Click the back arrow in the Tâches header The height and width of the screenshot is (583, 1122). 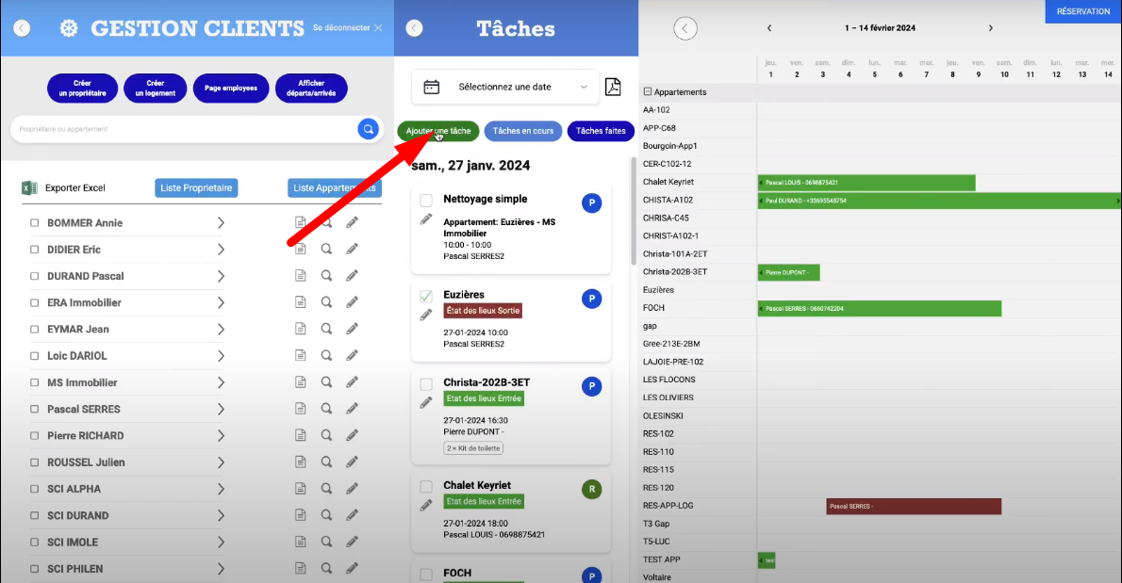click(414, 28)
